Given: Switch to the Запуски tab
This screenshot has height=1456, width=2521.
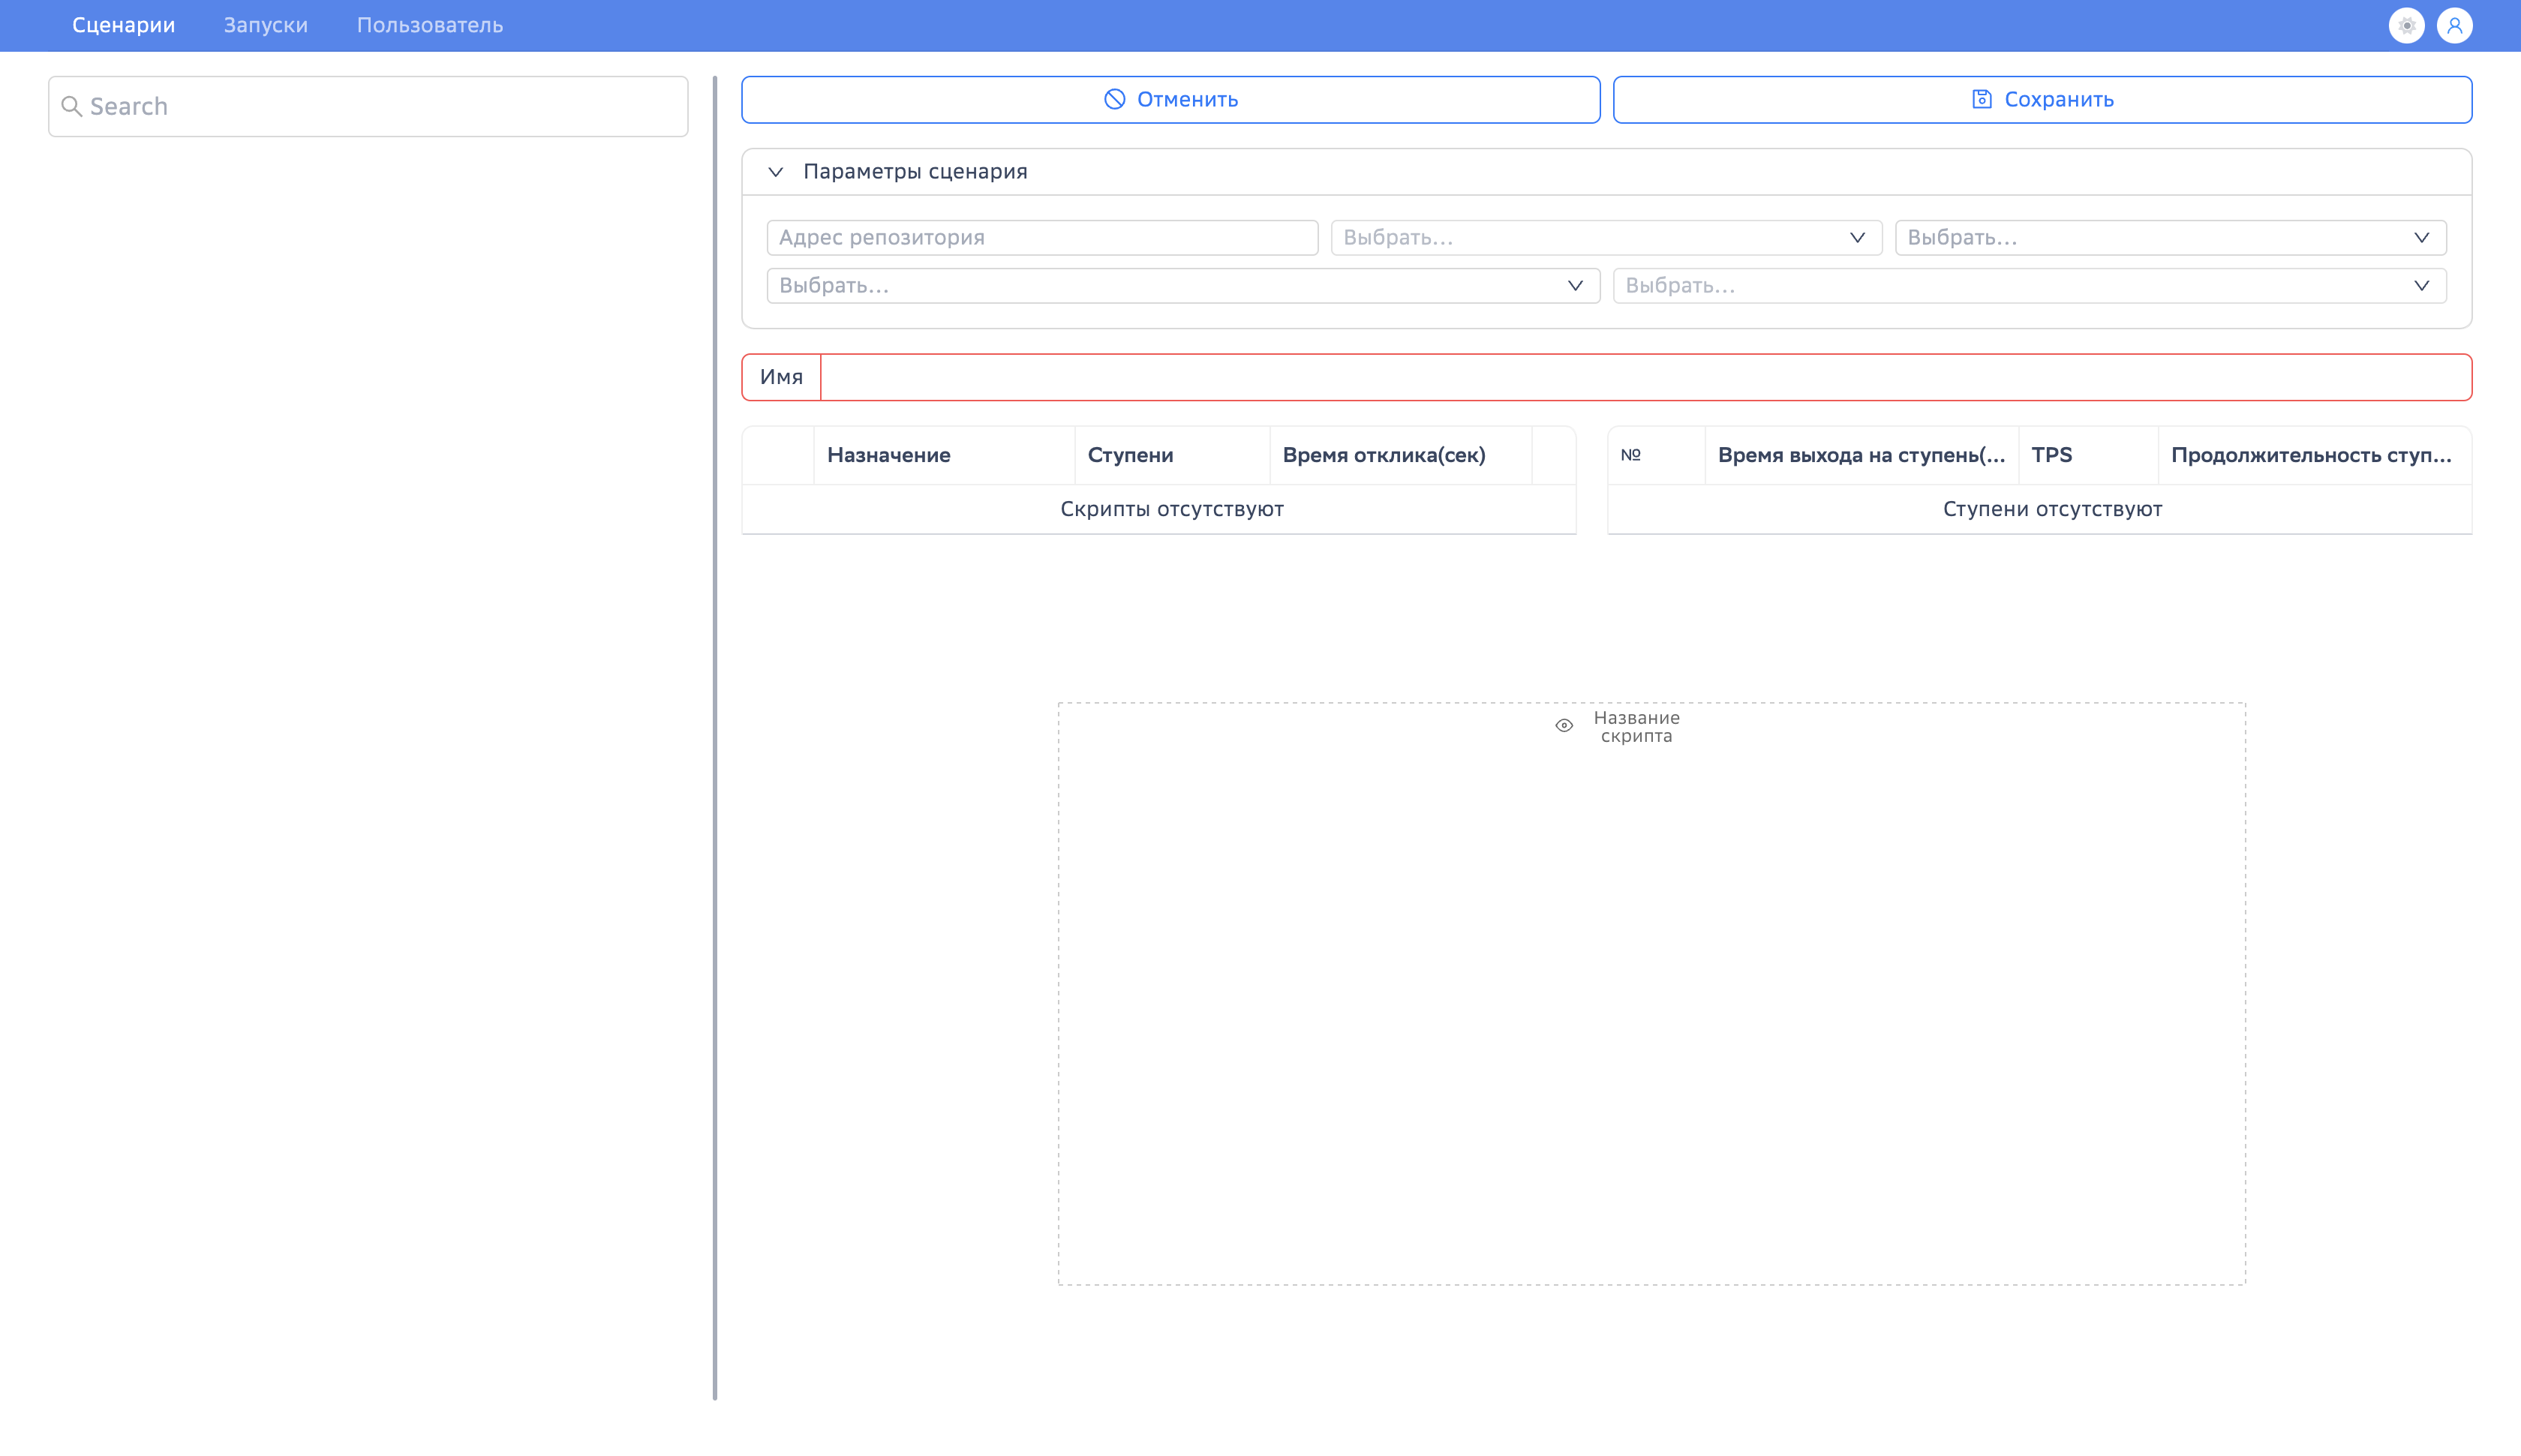Looking at the screenshot, I should [265, 25].
